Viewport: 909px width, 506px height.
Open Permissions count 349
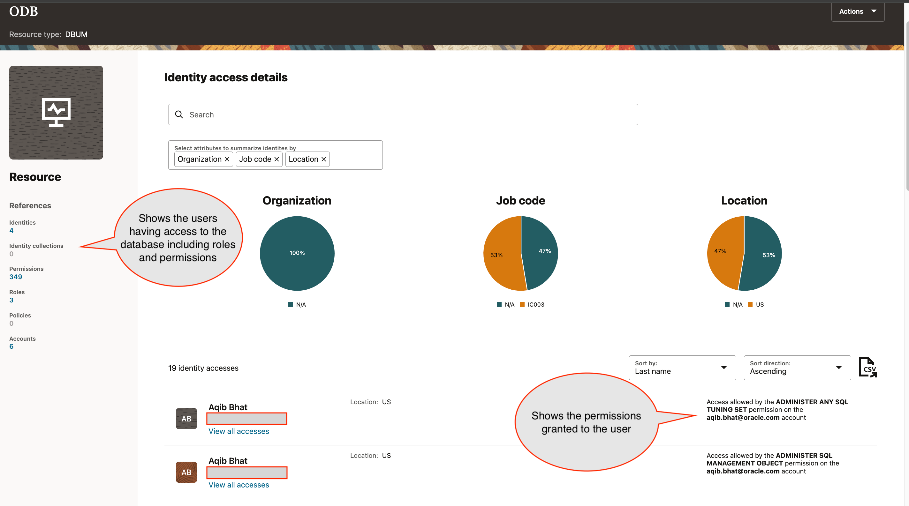tap(16, 277)
